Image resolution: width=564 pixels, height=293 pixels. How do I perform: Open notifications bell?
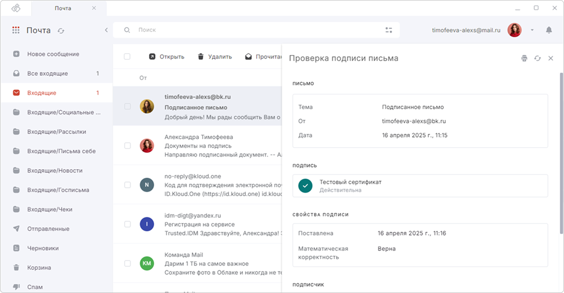[548, 30]
